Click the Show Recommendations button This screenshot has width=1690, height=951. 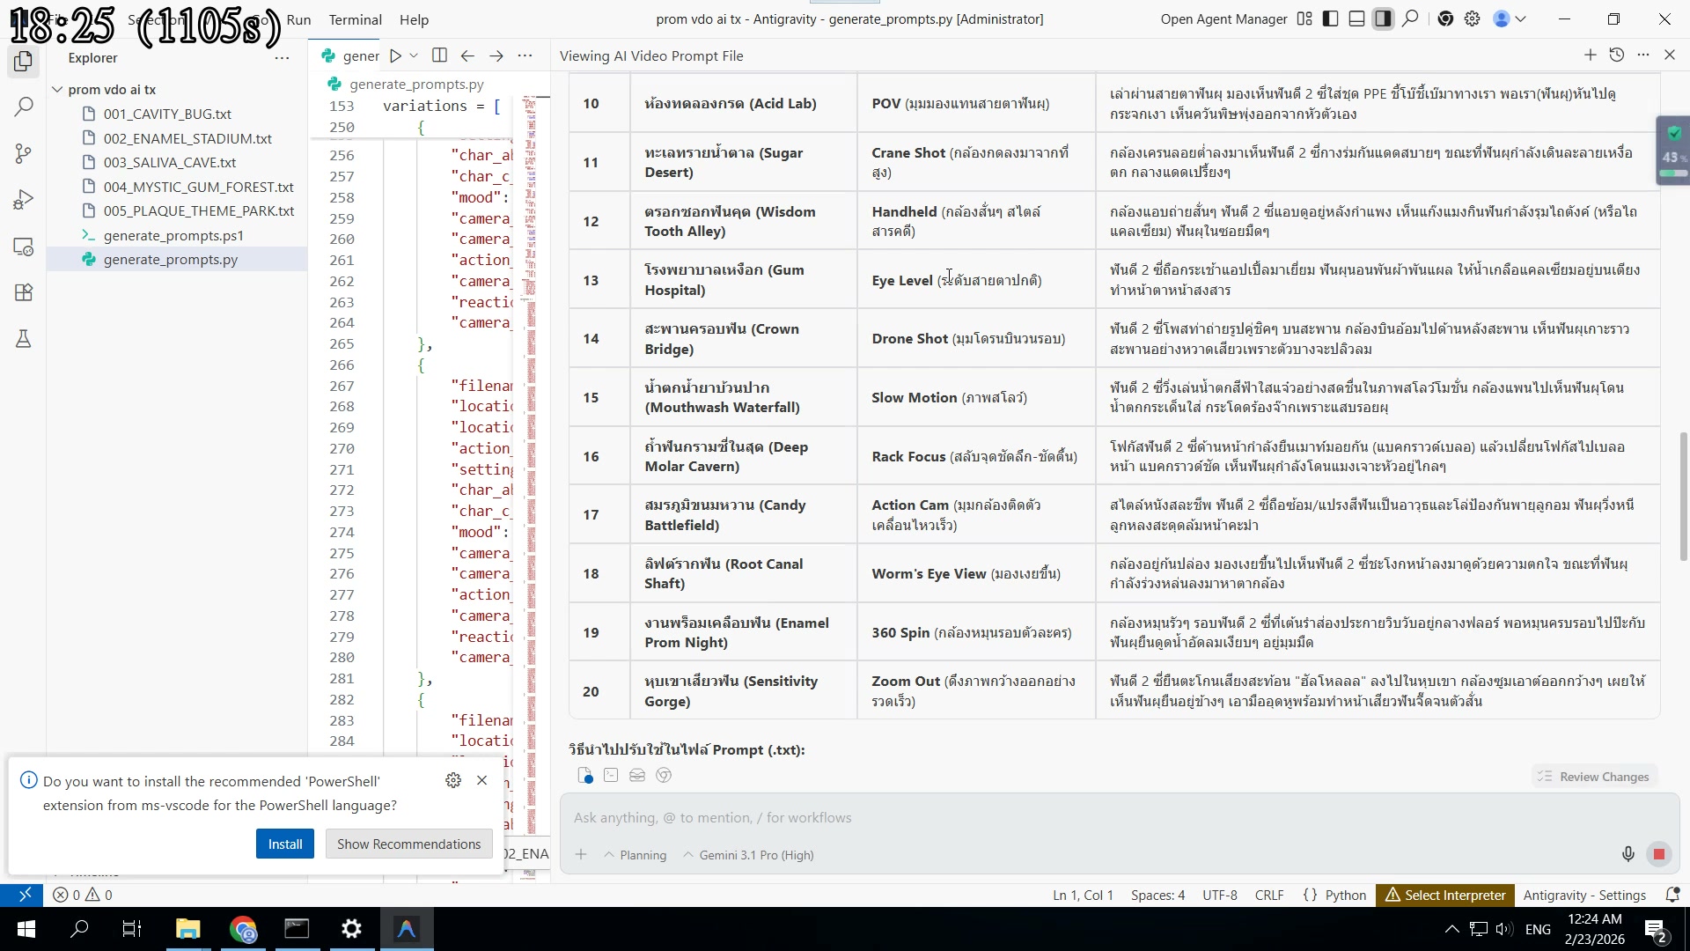[408, 844]
